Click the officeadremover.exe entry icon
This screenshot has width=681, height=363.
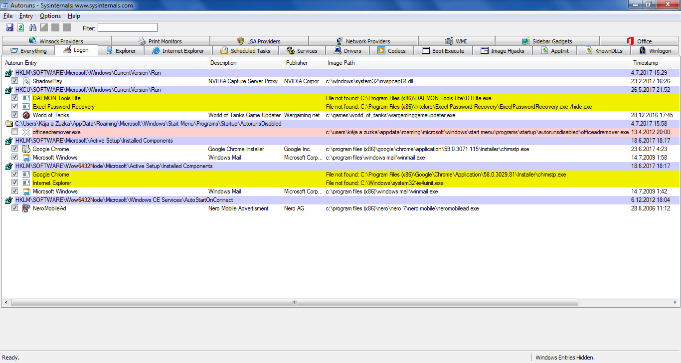[26, 132]
